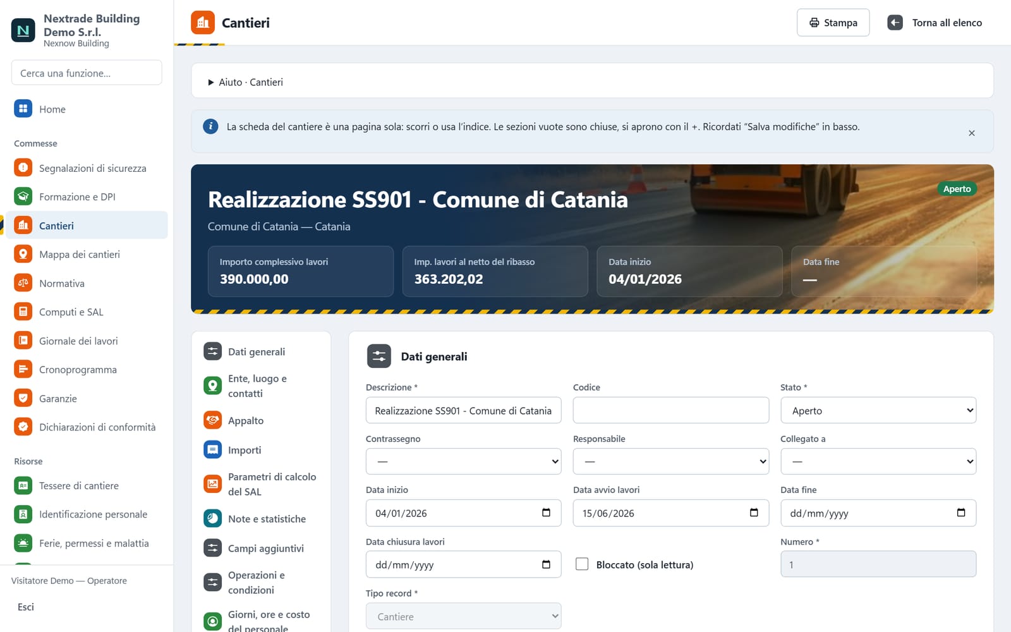The width and height of the screenshot is (1011, 632).
Task: Open the Home icon in the sidebar
Action: (23, 109)
